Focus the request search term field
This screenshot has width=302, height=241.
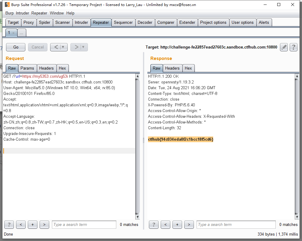coord(84,224)
